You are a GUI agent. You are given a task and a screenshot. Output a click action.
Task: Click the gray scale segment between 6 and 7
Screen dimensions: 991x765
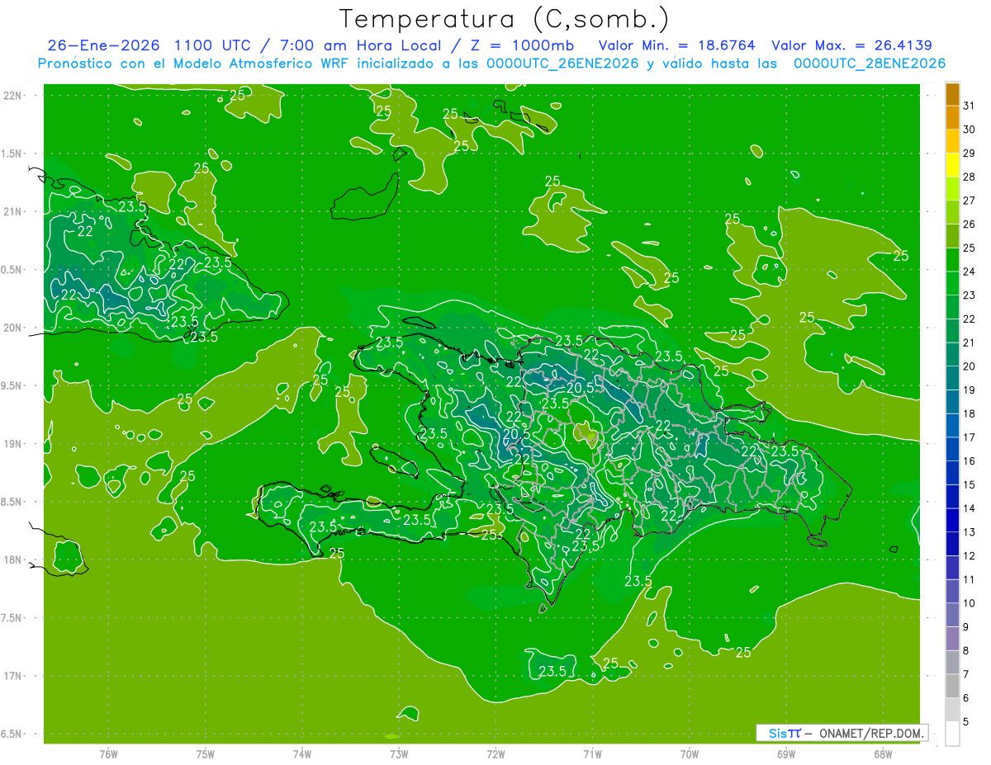952,687
